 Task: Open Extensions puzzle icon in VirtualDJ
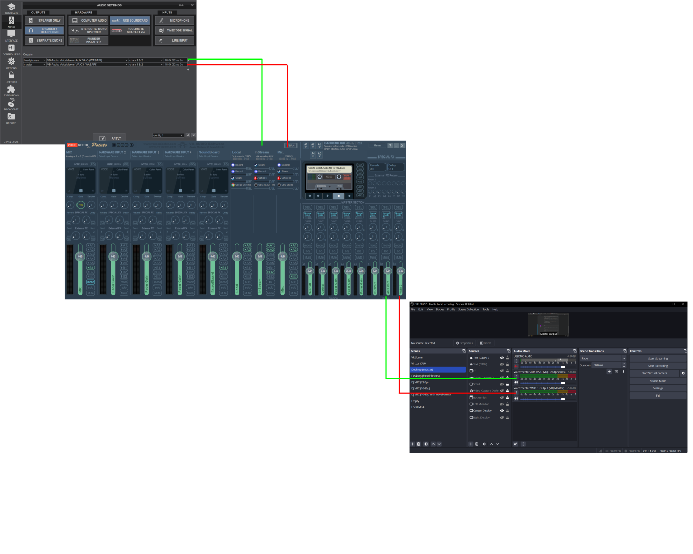(11, 91)
